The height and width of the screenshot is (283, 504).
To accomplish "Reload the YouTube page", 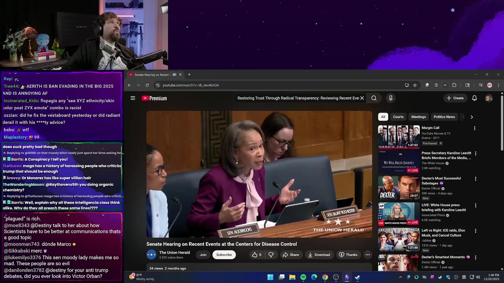I will 147,85.
